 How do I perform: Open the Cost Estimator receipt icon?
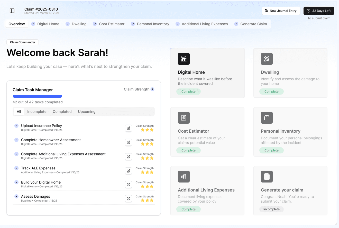[184, 118]
